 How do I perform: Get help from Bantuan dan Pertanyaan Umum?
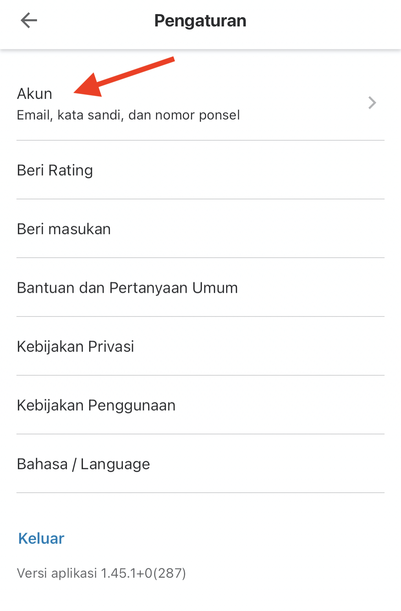tap(127, 288)
